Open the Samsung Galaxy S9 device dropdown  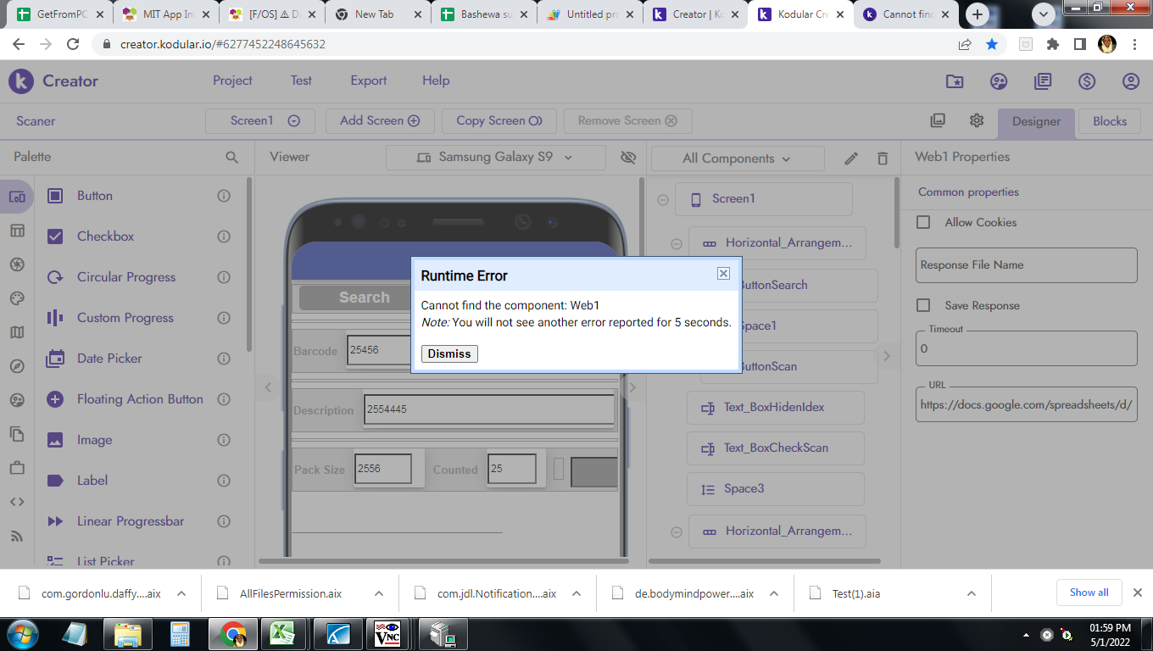pyautogui.click(x=495, y=158)
